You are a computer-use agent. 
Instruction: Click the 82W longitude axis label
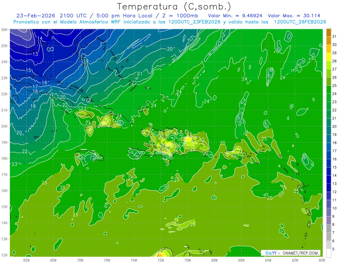[27, 260]
